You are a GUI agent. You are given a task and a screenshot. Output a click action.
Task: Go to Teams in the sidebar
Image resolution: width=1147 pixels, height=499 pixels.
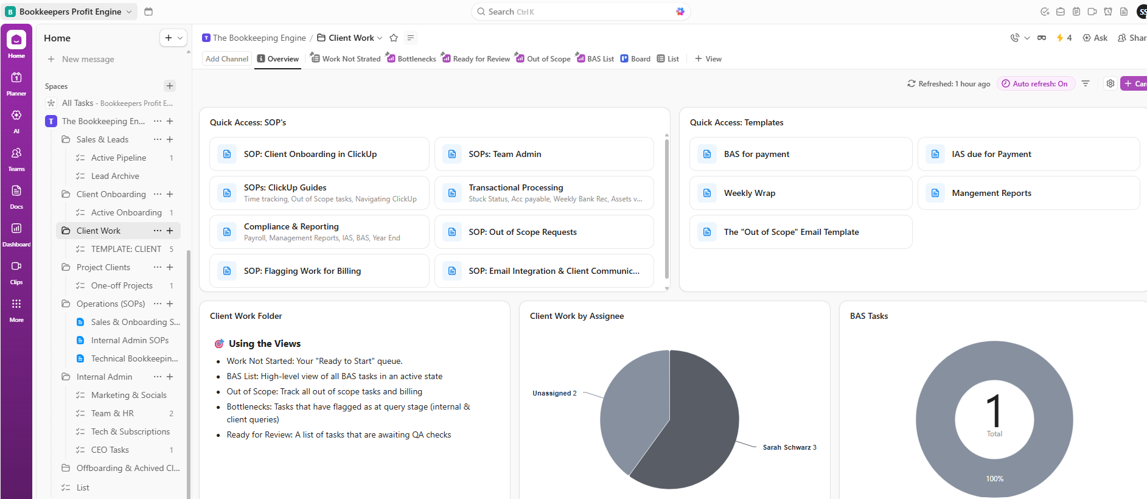[16, 158]
